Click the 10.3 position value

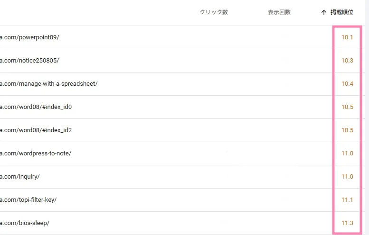pos(347,61)
